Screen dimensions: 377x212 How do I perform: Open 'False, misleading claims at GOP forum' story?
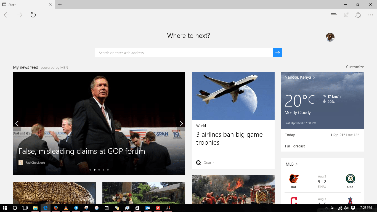tap(82, 151)
